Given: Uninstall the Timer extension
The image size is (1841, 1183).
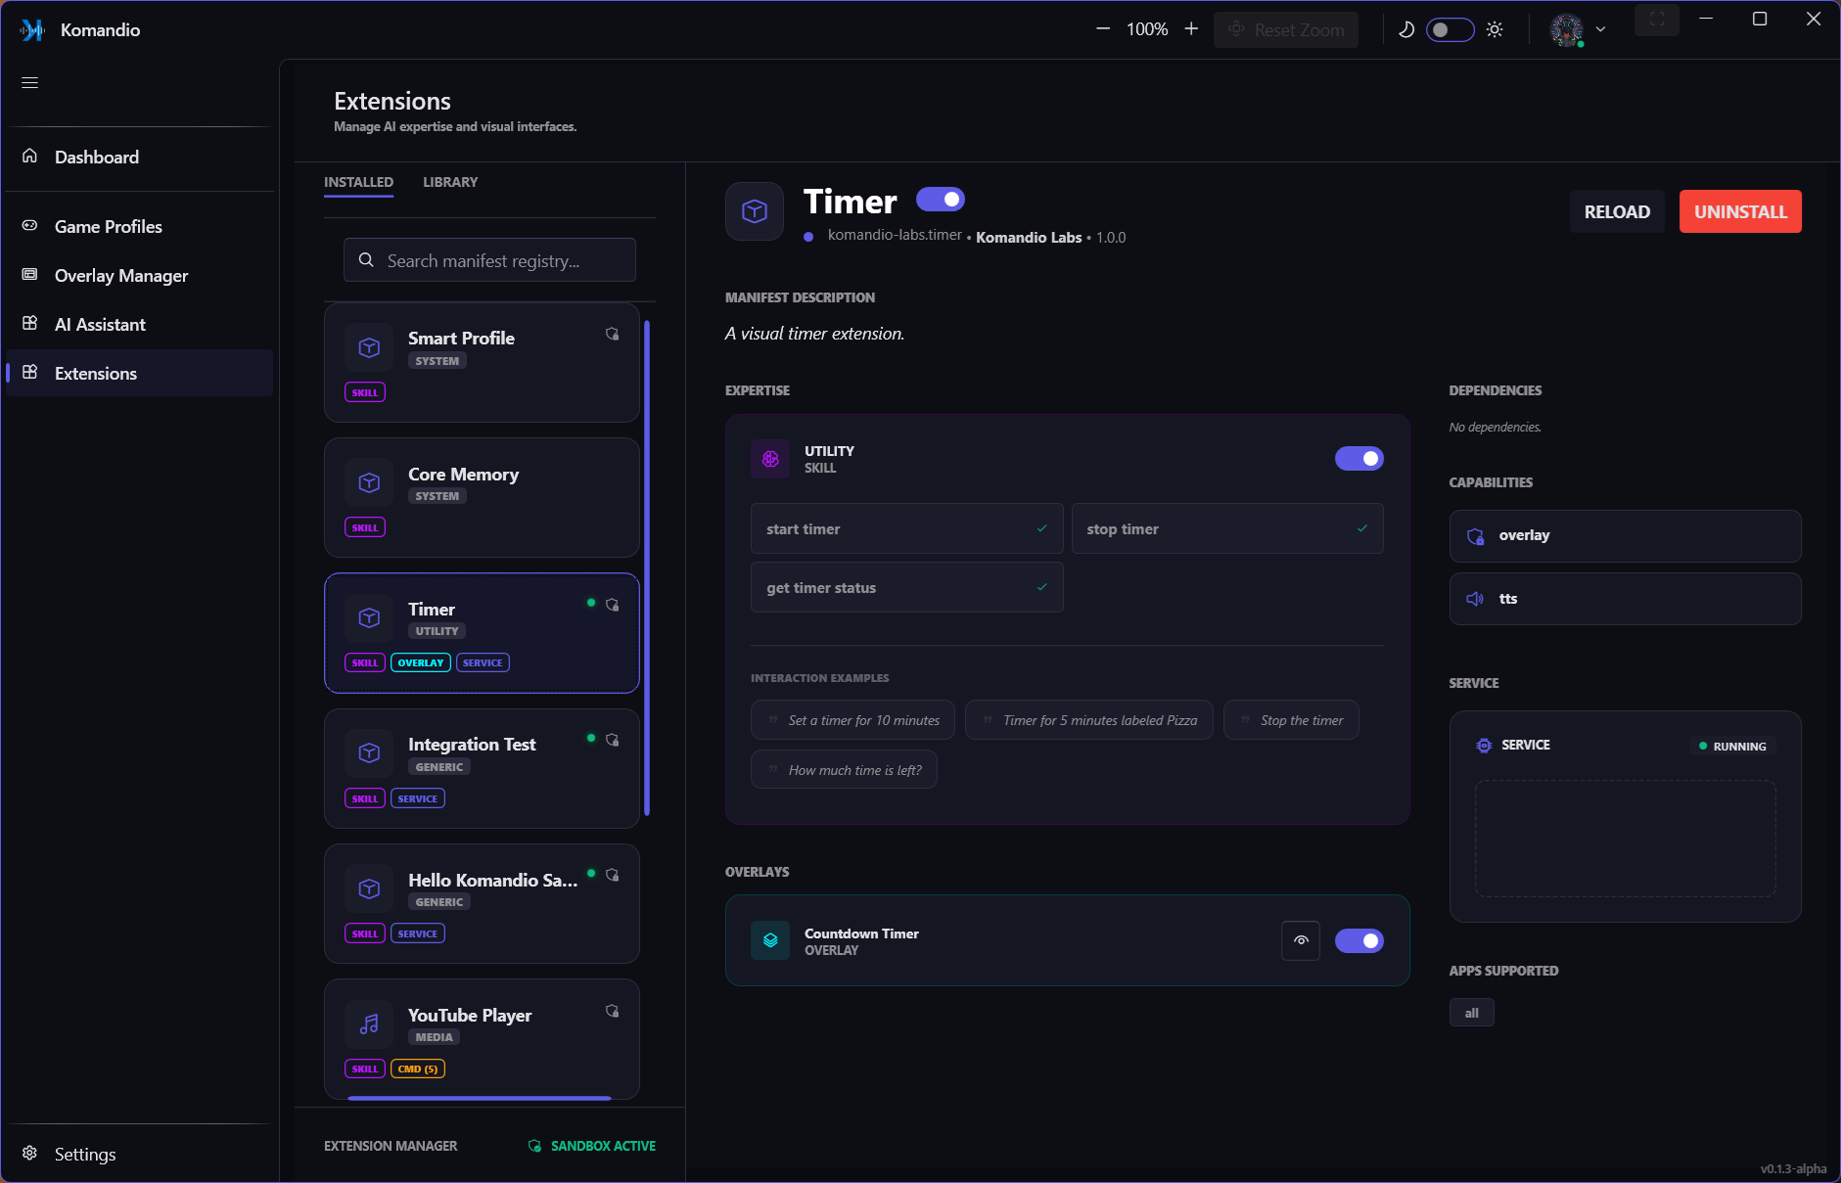Looking at the screenshot, I should (1739, 211).
